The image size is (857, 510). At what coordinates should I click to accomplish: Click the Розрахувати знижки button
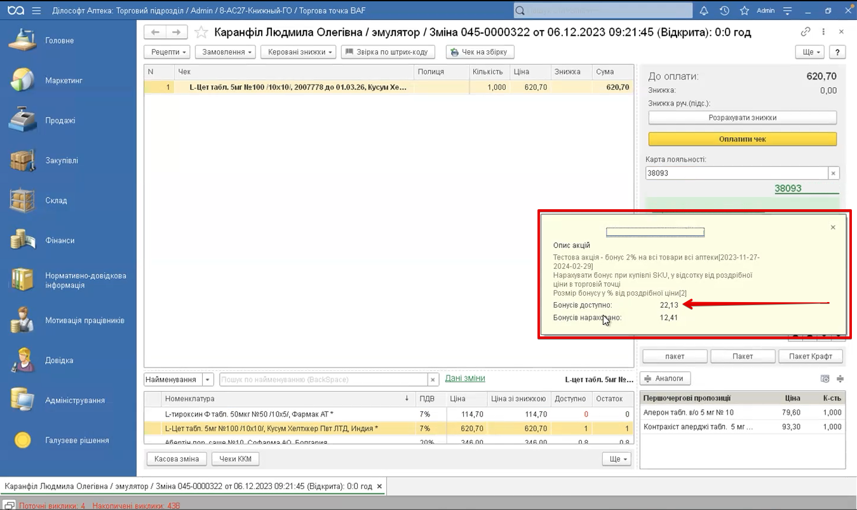point(742,118)
